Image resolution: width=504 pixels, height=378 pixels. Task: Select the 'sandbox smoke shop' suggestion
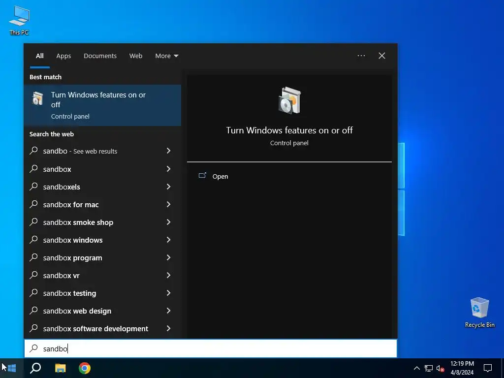[x=102, y=222]
